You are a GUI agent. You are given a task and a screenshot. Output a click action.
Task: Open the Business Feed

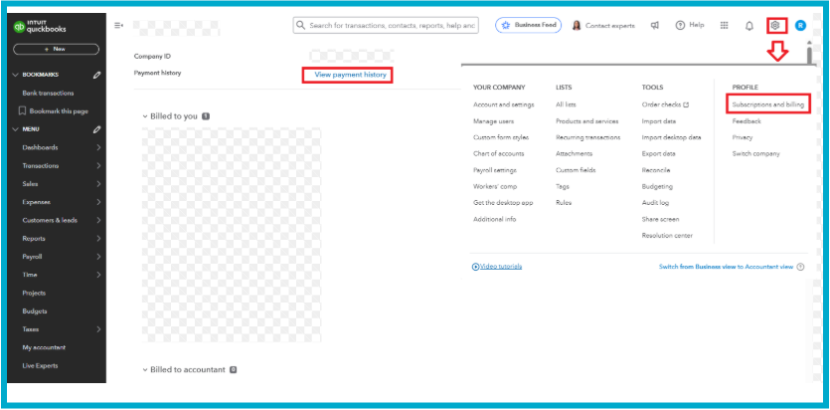click(528, 26)
